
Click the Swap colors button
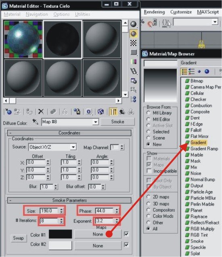[18, 238]
